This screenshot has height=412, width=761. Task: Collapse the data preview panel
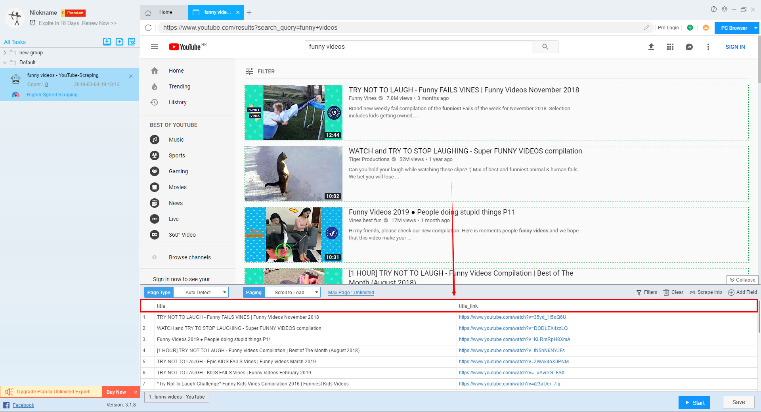coord(742,280)
